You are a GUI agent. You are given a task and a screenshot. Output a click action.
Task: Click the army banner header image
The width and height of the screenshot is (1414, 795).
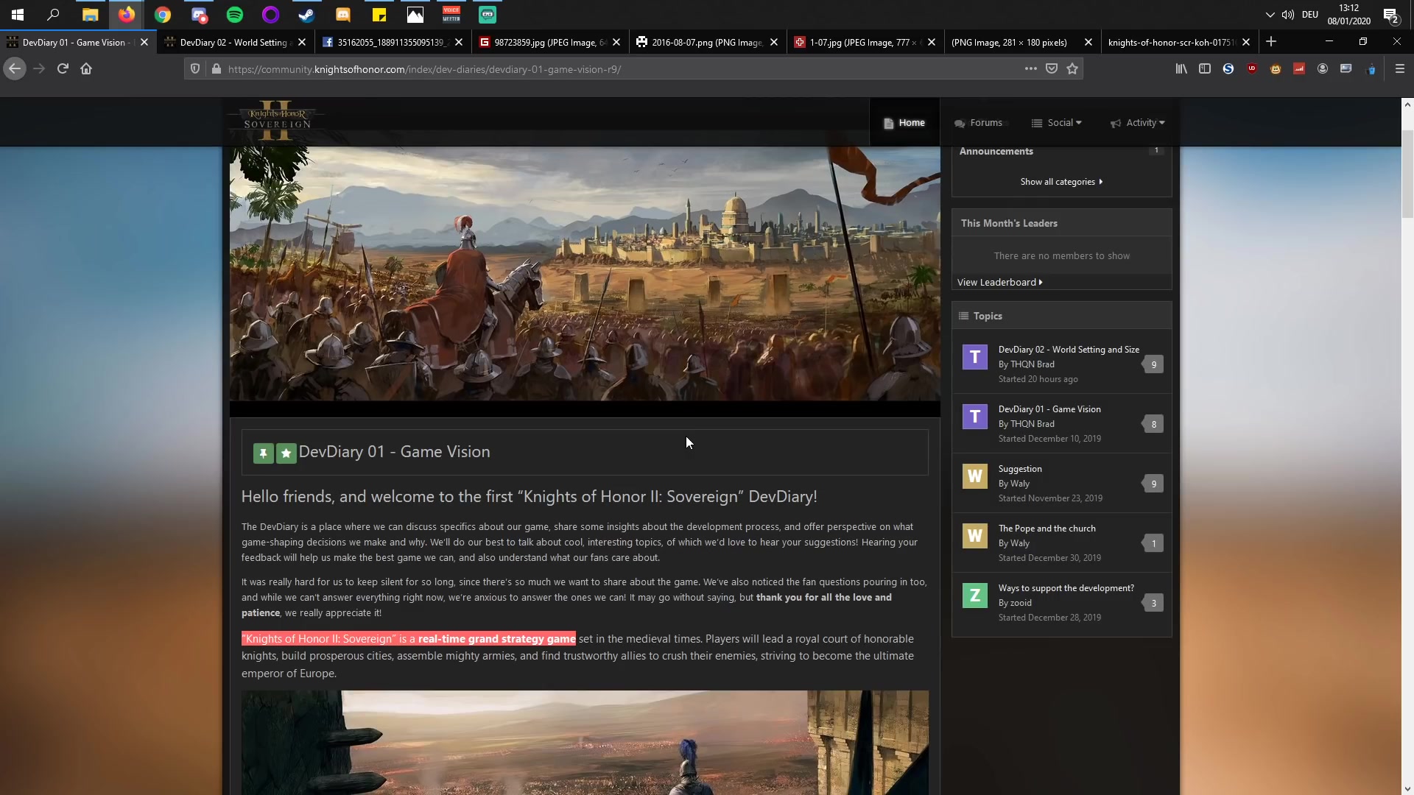click(x=585, y=274)
